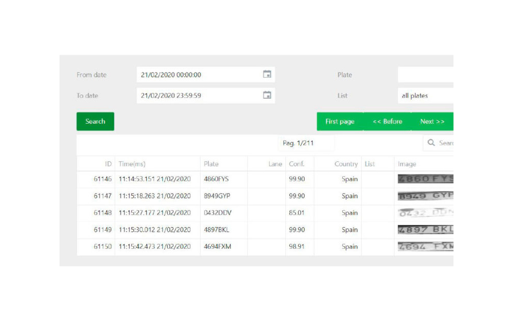
Task: Sort by the Conf. column header
Action: click(x=297, y=164)
